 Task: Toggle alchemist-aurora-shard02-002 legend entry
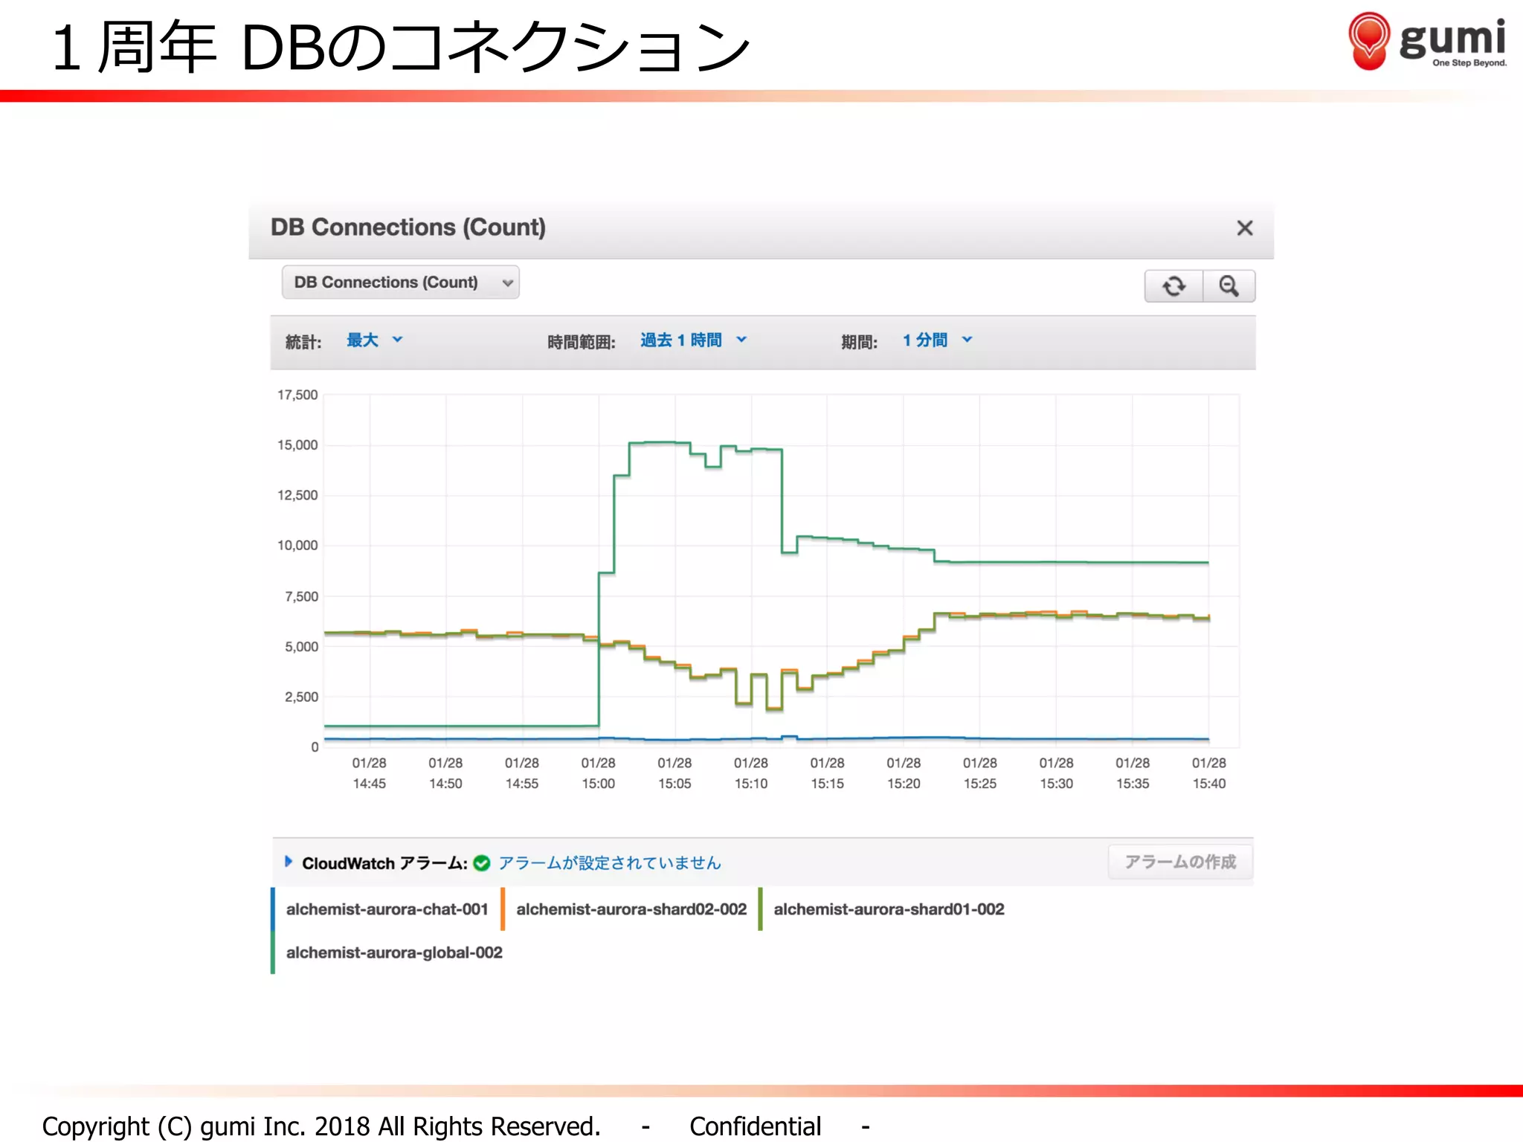(x=631, y=909)
